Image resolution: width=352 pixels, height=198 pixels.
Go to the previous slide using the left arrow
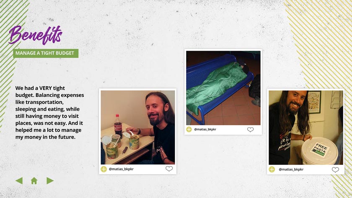(x=19, y=181)
